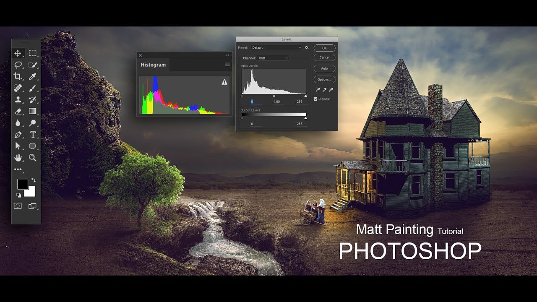Click the input shadows slider handle
537x302 pixels.
[242, 96]
